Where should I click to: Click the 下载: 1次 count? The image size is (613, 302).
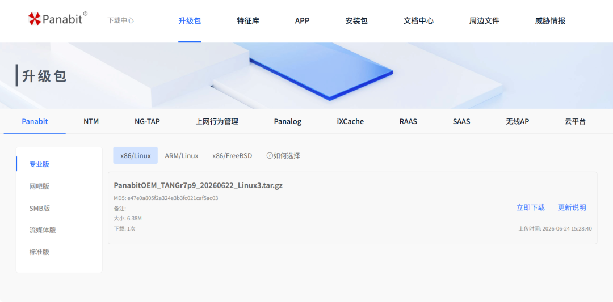(x=125, y=229)
